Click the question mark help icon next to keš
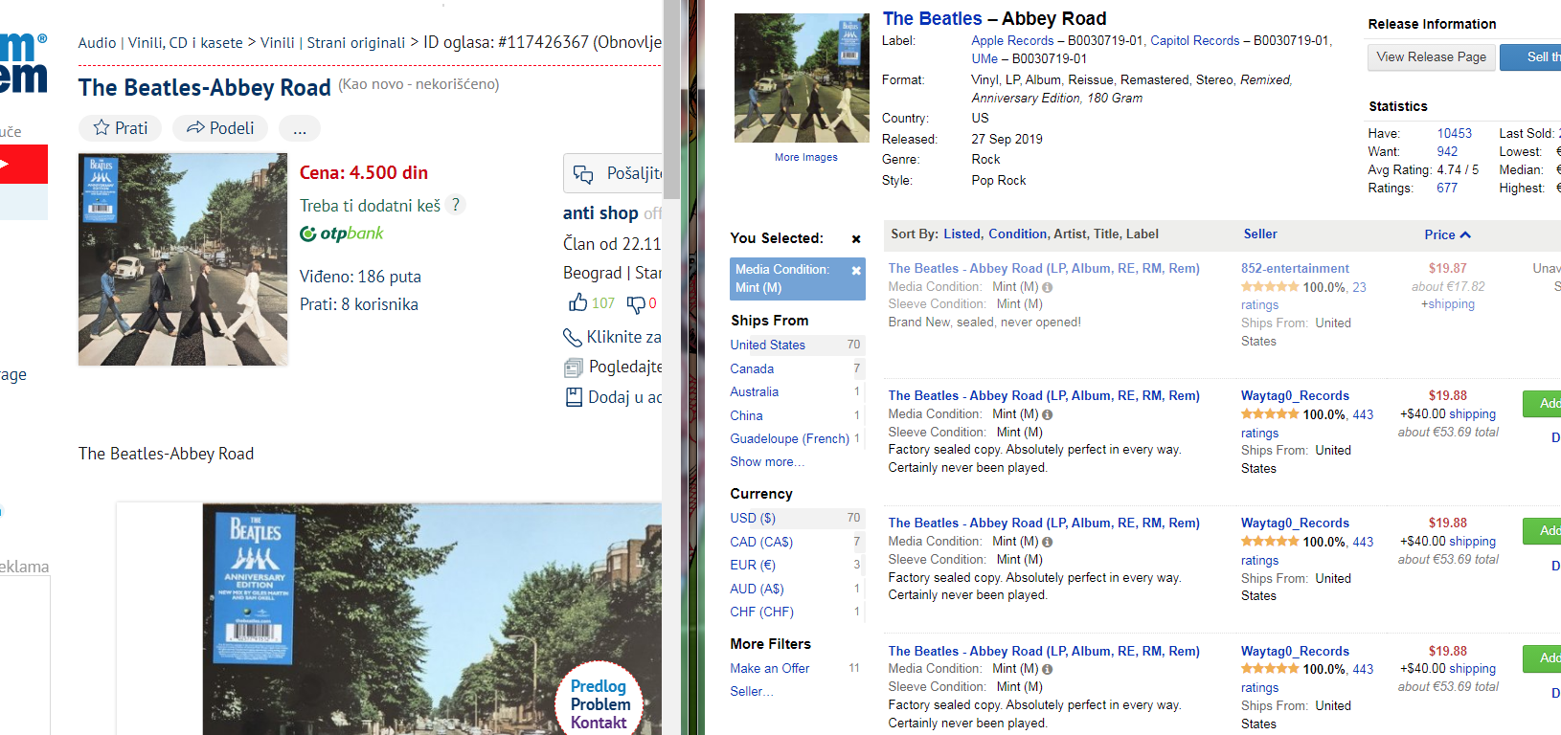This screenshot has width=1561, height=735. tap(456, 205)
